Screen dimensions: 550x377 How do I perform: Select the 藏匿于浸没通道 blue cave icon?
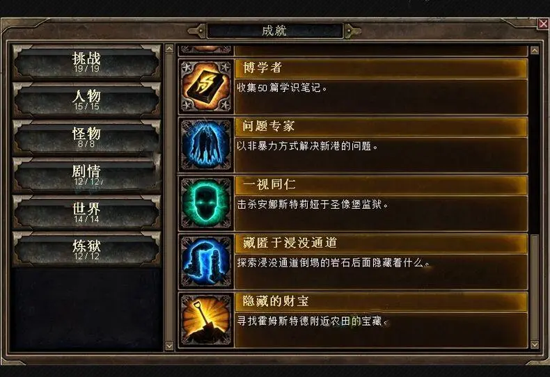pos(206,262)
